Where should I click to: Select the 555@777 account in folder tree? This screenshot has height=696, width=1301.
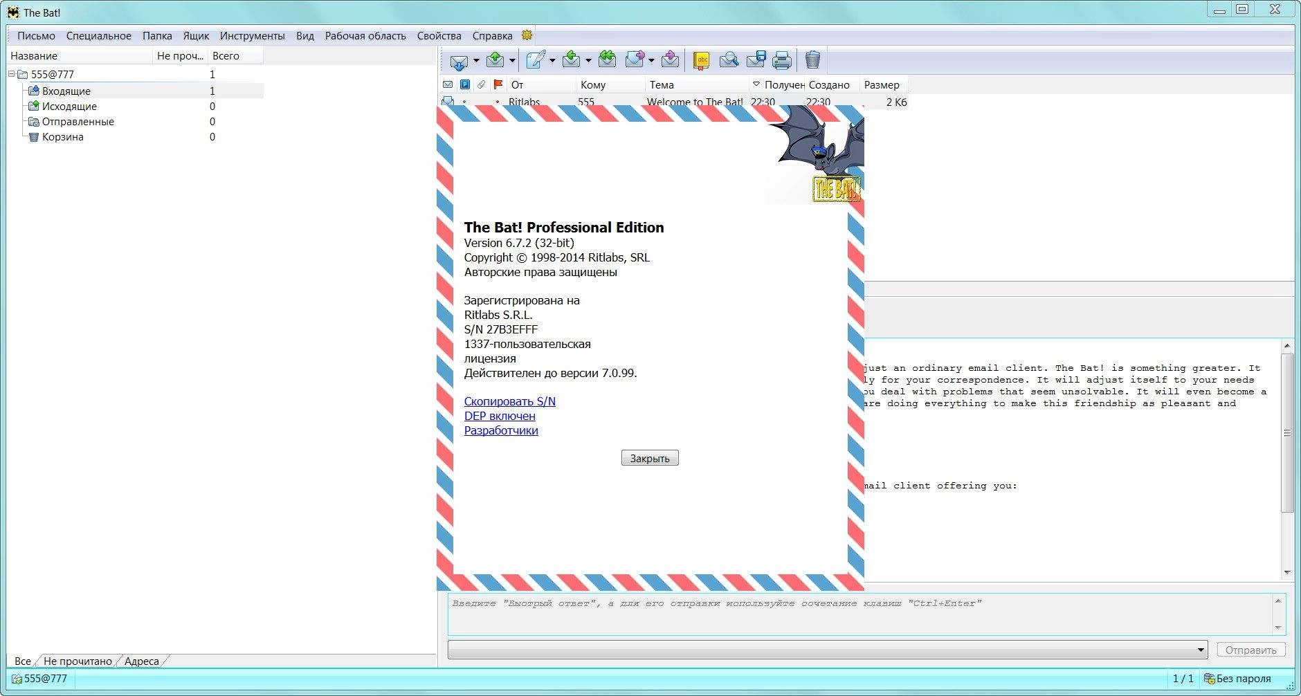tap(53, 74)
